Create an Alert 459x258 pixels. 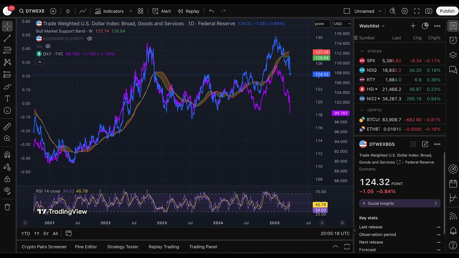[162, 11]
